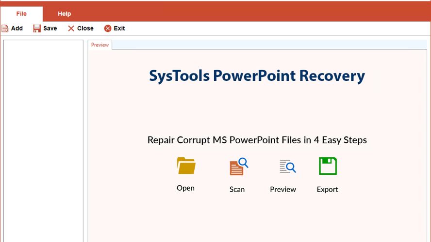
Task: Click the 'Preview' step label under icon
Action: click(x=283, y=189)
